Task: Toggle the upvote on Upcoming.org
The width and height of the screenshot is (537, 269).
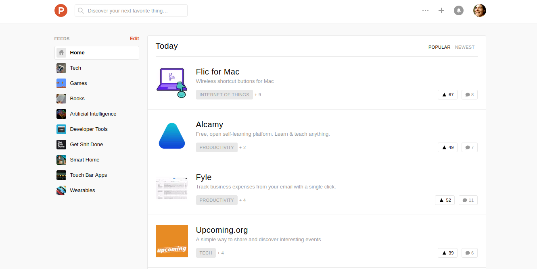Action: pos(447,252)
